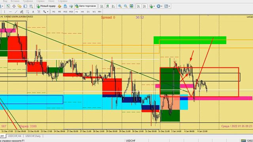Select the trendline drawing tool
Image resolution: width=253 pixels, height=142 pixels.
16,12
